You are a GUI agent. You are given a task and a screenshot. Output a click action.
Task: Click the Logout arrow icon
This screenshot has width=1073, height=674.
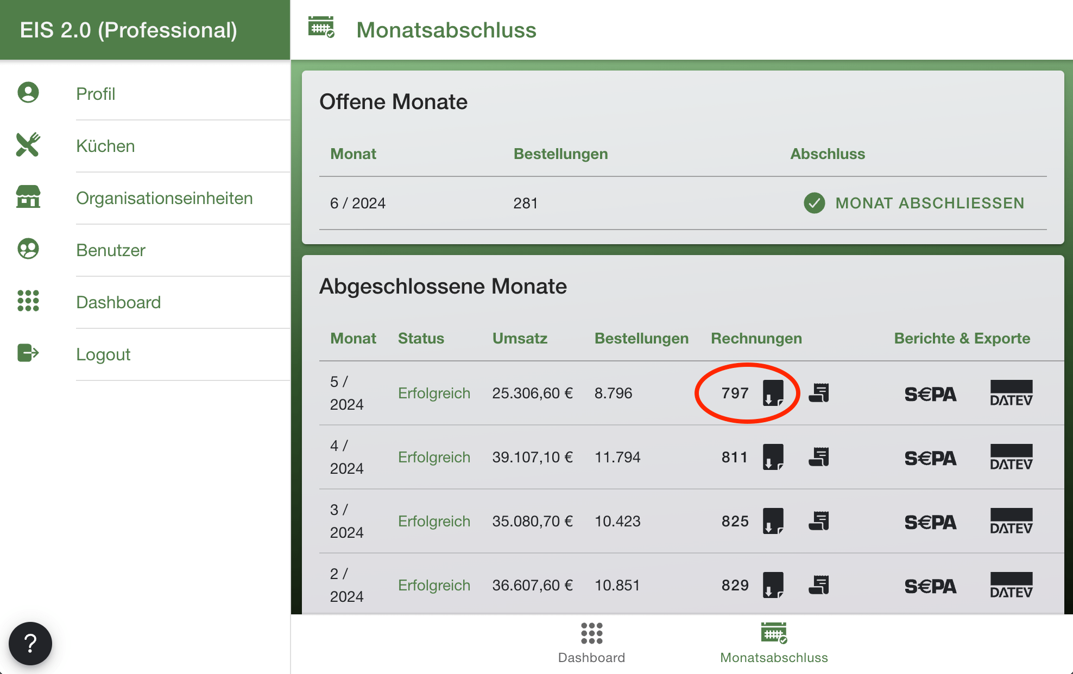point(28,353)
